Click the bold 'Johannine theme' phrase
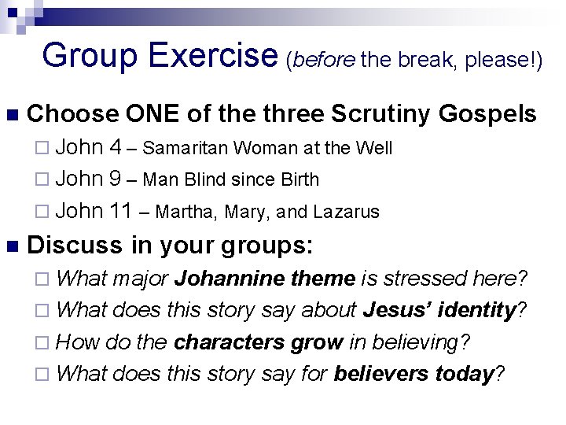 point(265,279)
